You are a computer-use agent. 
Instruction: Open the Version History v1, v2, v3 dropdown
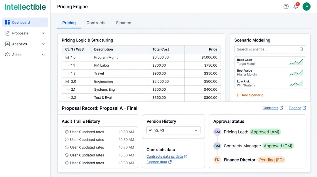click(x=173, y=130)
